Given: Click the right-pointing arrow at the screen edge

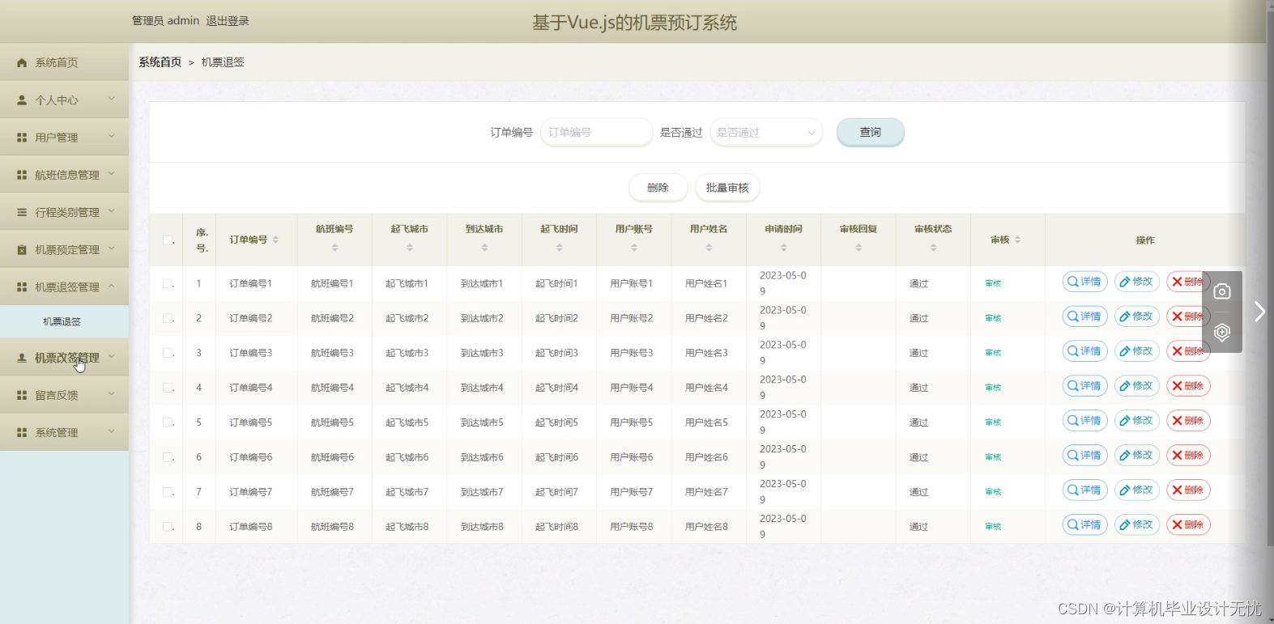Looking at the screenshot, I should pos(1259,312).
